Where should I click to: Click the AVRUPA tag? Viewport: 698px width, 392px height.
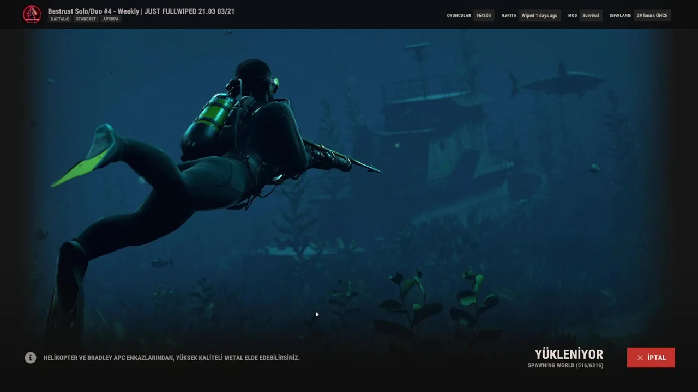point(111,19)
